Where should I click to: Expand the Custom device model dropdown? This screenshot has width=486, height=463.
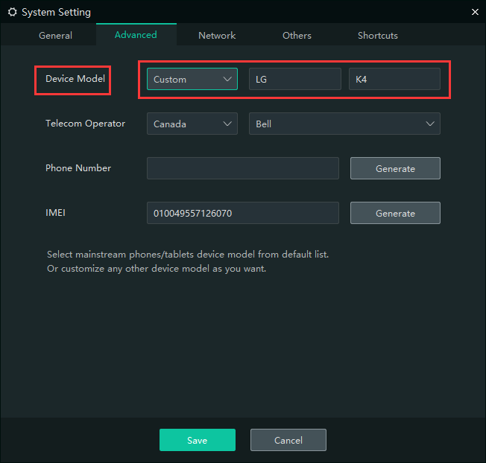click(192, 79)
